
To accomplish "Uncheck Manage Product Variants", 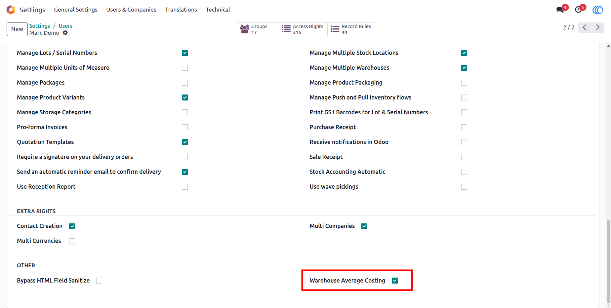I will [185, 97].
